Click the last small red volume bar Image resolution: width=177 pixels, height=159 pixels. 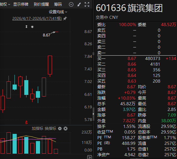click(x=56, y=151)
